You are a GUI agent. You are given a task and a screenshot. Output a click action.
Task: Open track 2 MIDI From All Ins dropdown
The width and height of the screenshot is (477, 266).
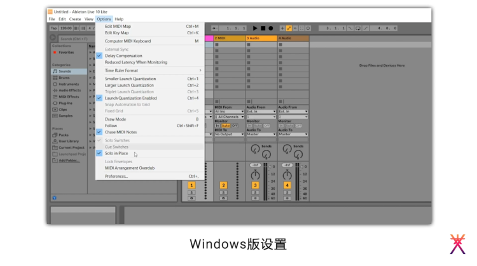[230, 112]
